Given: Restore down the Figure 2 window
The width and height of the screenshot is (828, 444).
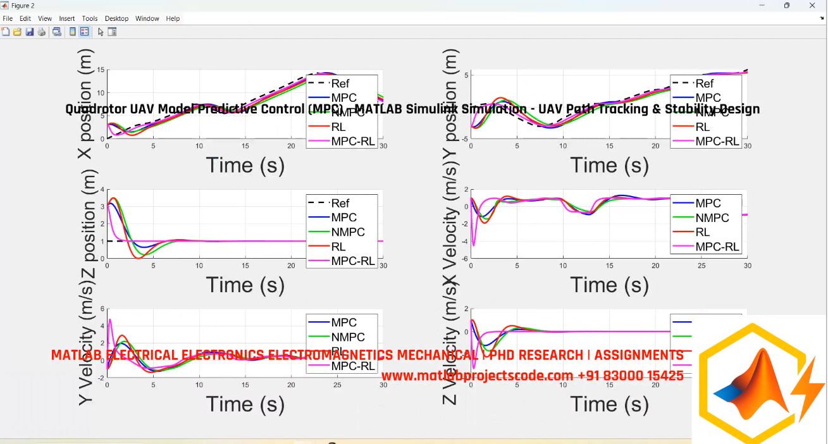Looking at the screenshot, I should click(787, 6).
